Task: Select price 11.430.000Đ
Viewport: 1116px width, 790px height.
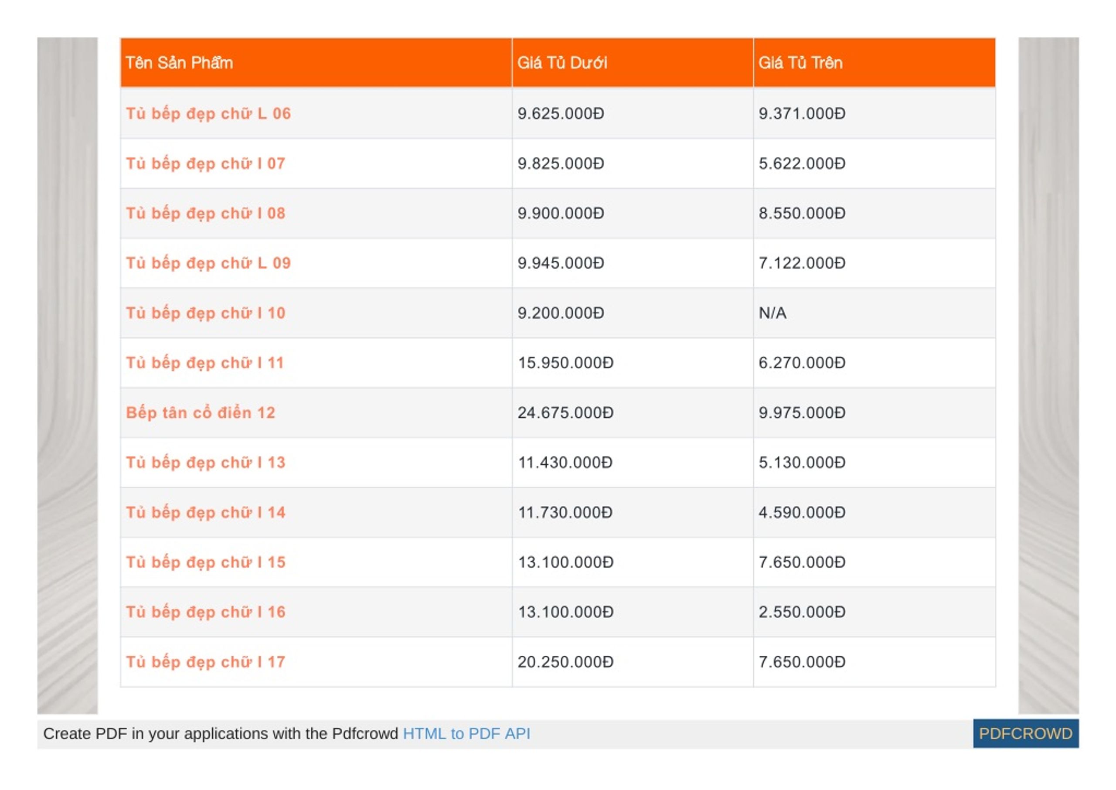Action: [565, 463]
